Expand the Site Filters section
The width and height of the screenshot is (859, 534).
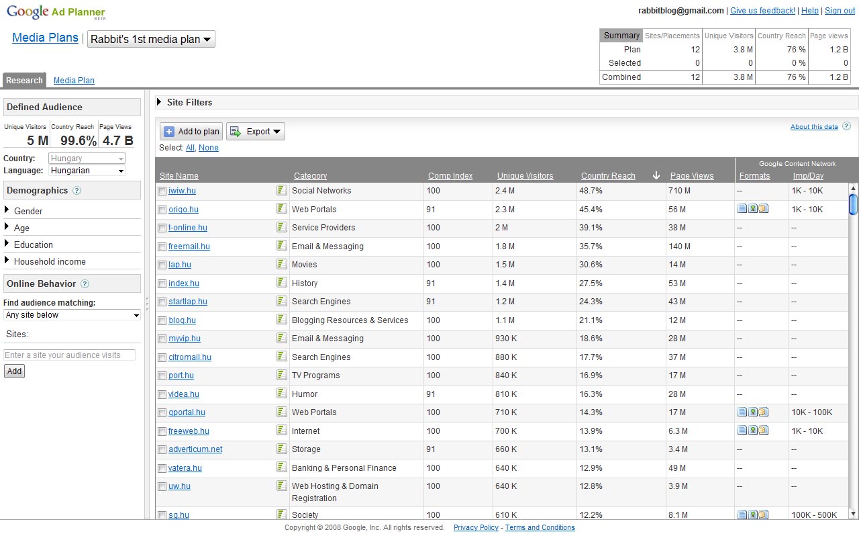(x=159, y=103)
